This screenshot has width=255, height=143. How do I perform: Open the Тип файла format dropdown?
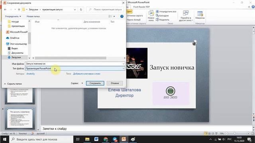pyautogui.click(x=75, y=69)
